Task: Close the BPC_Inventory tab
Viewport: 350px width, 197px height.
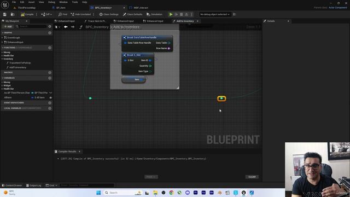Action: [124, 8]
